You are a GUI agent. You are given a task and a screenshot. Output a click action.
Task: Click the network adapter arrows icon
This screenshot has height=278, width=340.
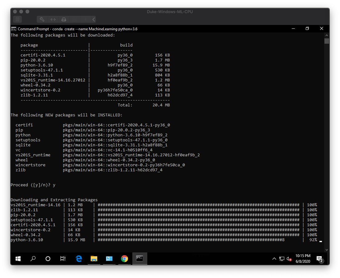[x=53, y=19]
